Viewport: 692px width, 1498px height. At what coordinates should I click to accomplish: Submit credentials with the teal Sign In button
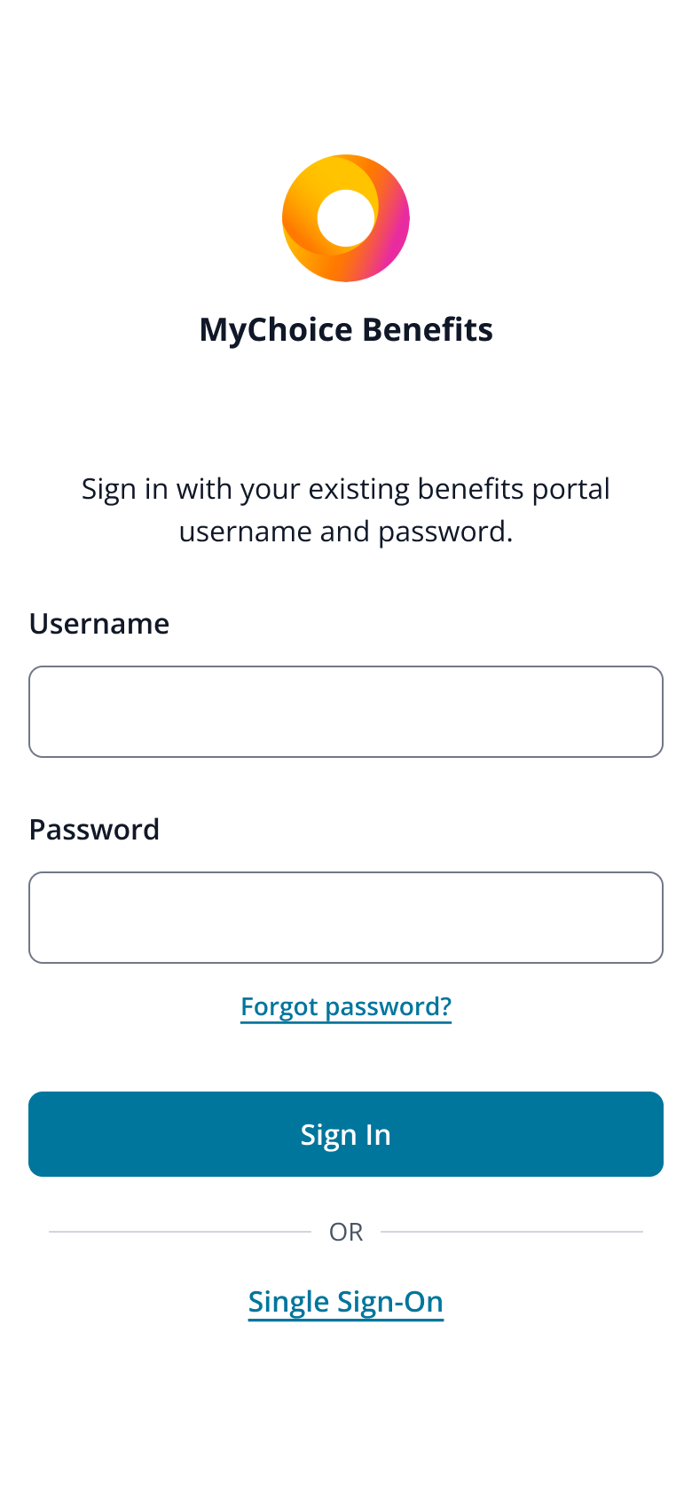click(346, 1134)
